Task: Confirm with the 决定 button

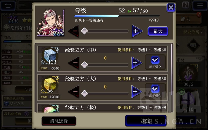Action: point(146,121)
